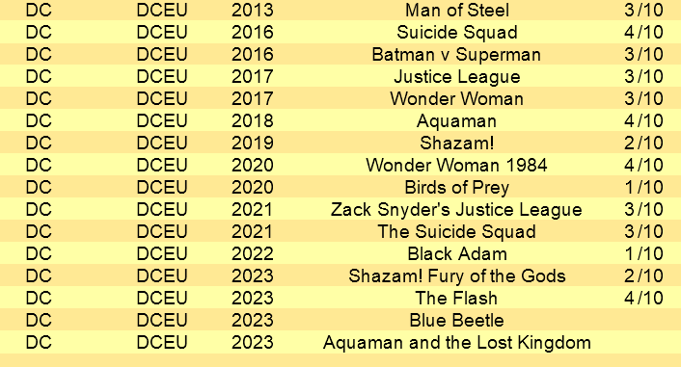Select Aquaman and the Lost Kingdom cell
Screen dimensions: 681x367
click(457, 342)
